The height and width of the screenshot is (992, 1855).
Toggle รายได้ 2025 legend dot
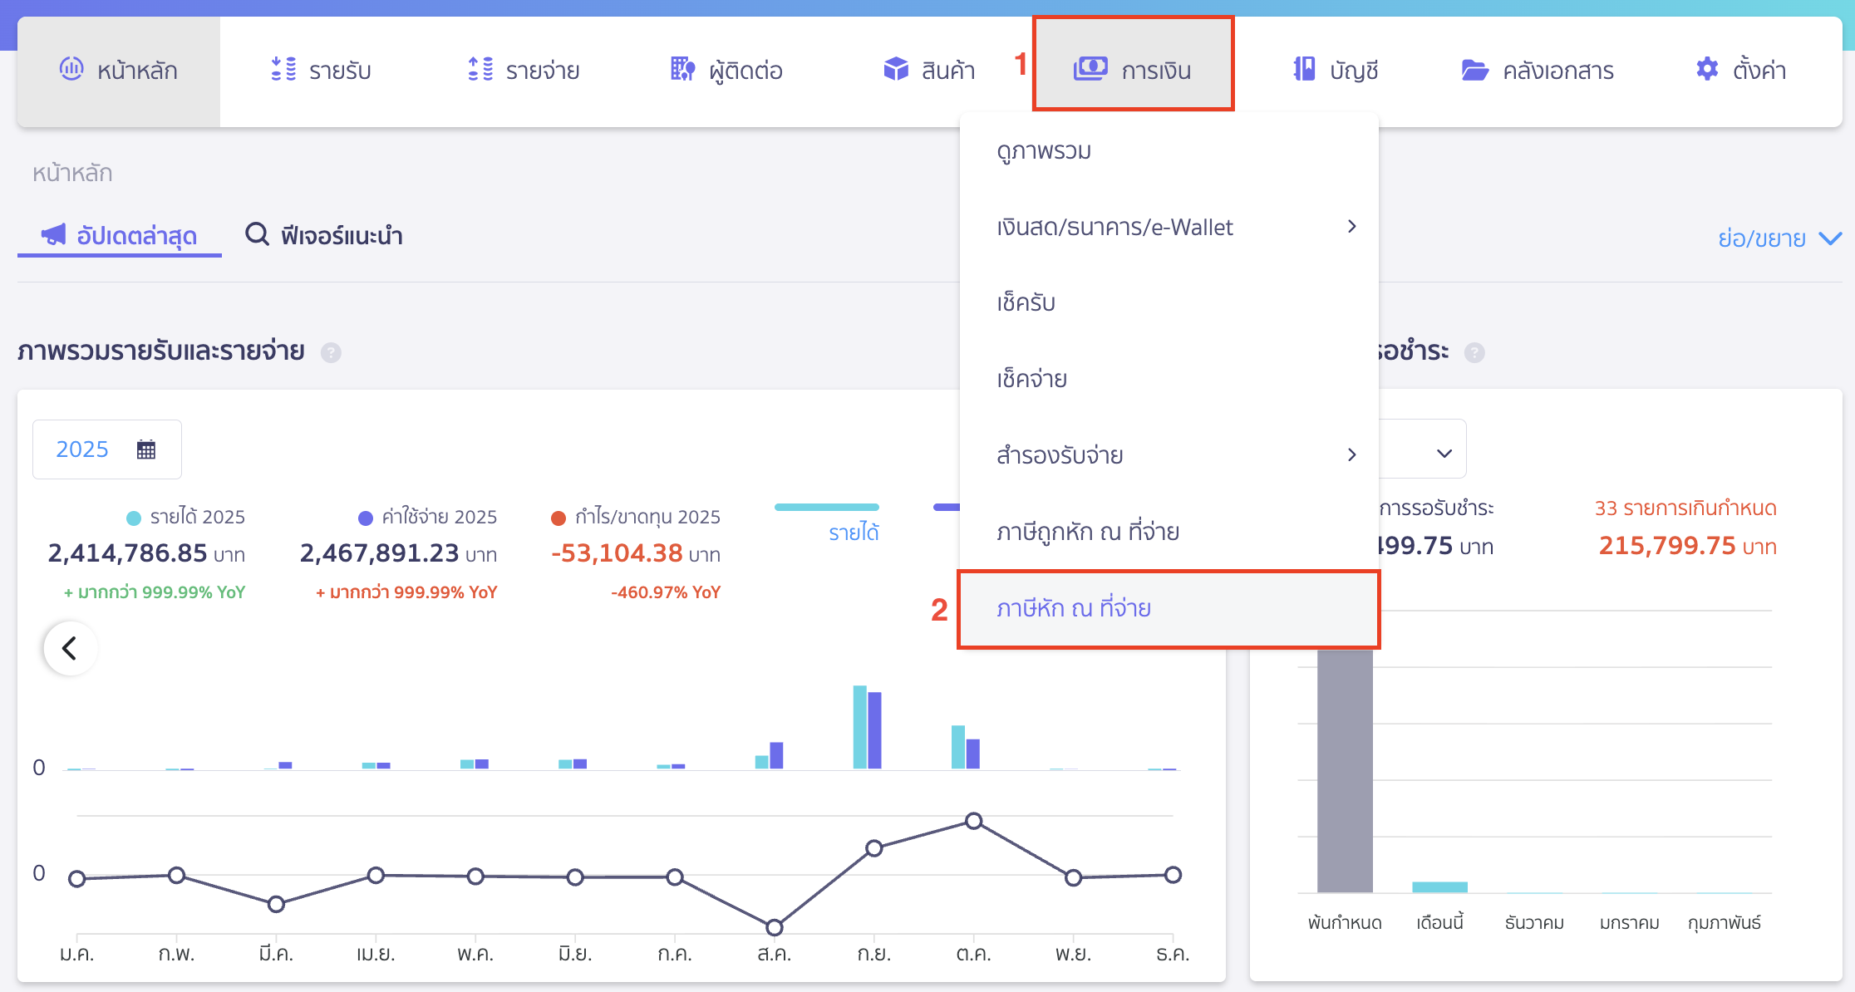134,518
